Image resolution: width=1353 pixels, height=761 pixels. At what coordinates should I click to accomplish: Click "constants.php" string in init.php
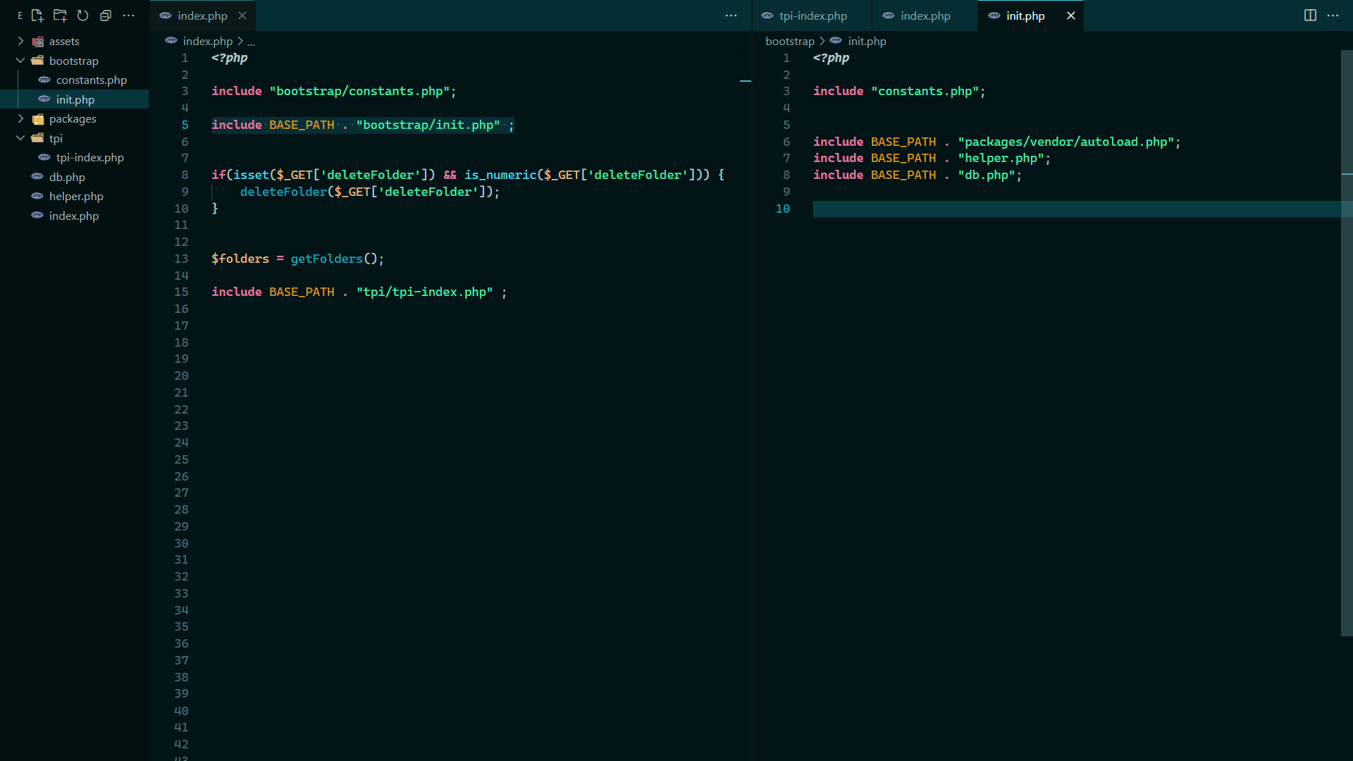pyautogui.click(x=925, y=91)
